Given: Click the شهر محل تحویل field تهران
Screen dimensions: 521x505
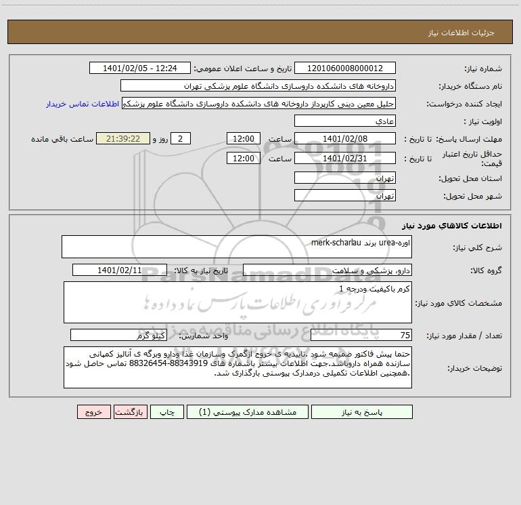Looking at the screenshot, I should point(345,195).
